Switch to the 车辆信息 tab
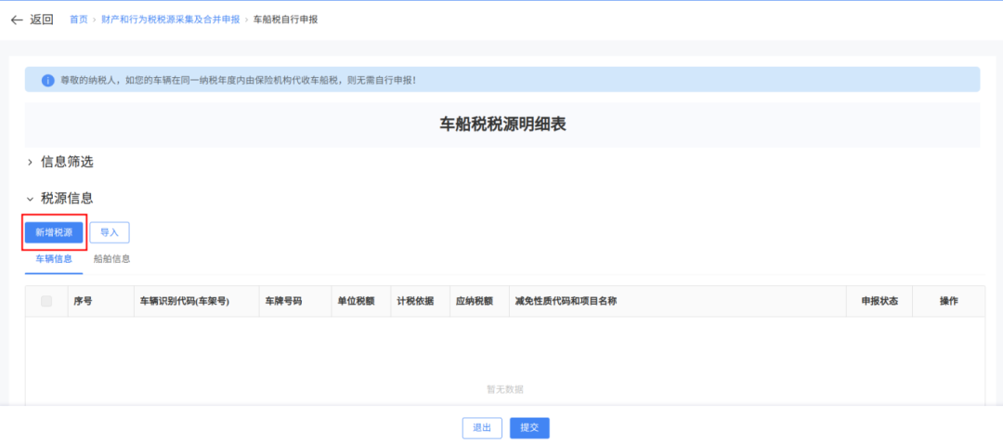 [54, 259]
